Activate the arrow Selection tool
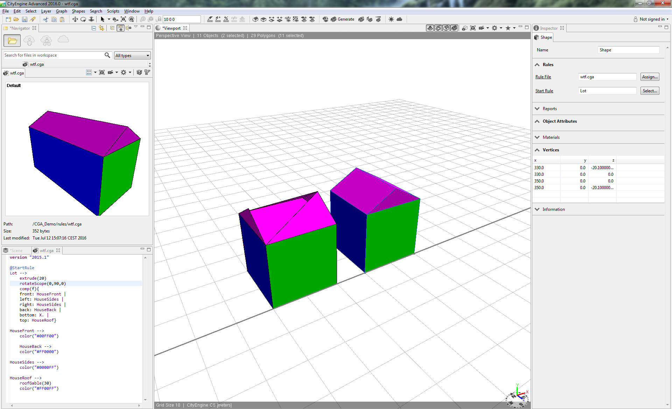672x409 pixels. point(103,19)
